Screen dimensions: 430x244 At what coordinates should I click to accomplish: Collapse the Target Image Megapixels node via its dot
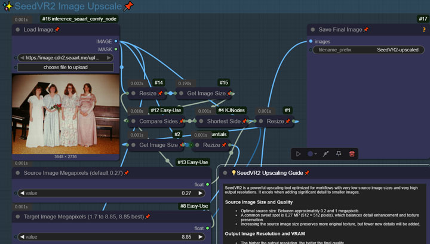click(18, 217)
